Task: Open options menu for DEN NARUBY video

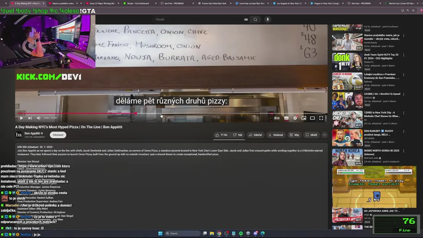Action: coord(404,132)
